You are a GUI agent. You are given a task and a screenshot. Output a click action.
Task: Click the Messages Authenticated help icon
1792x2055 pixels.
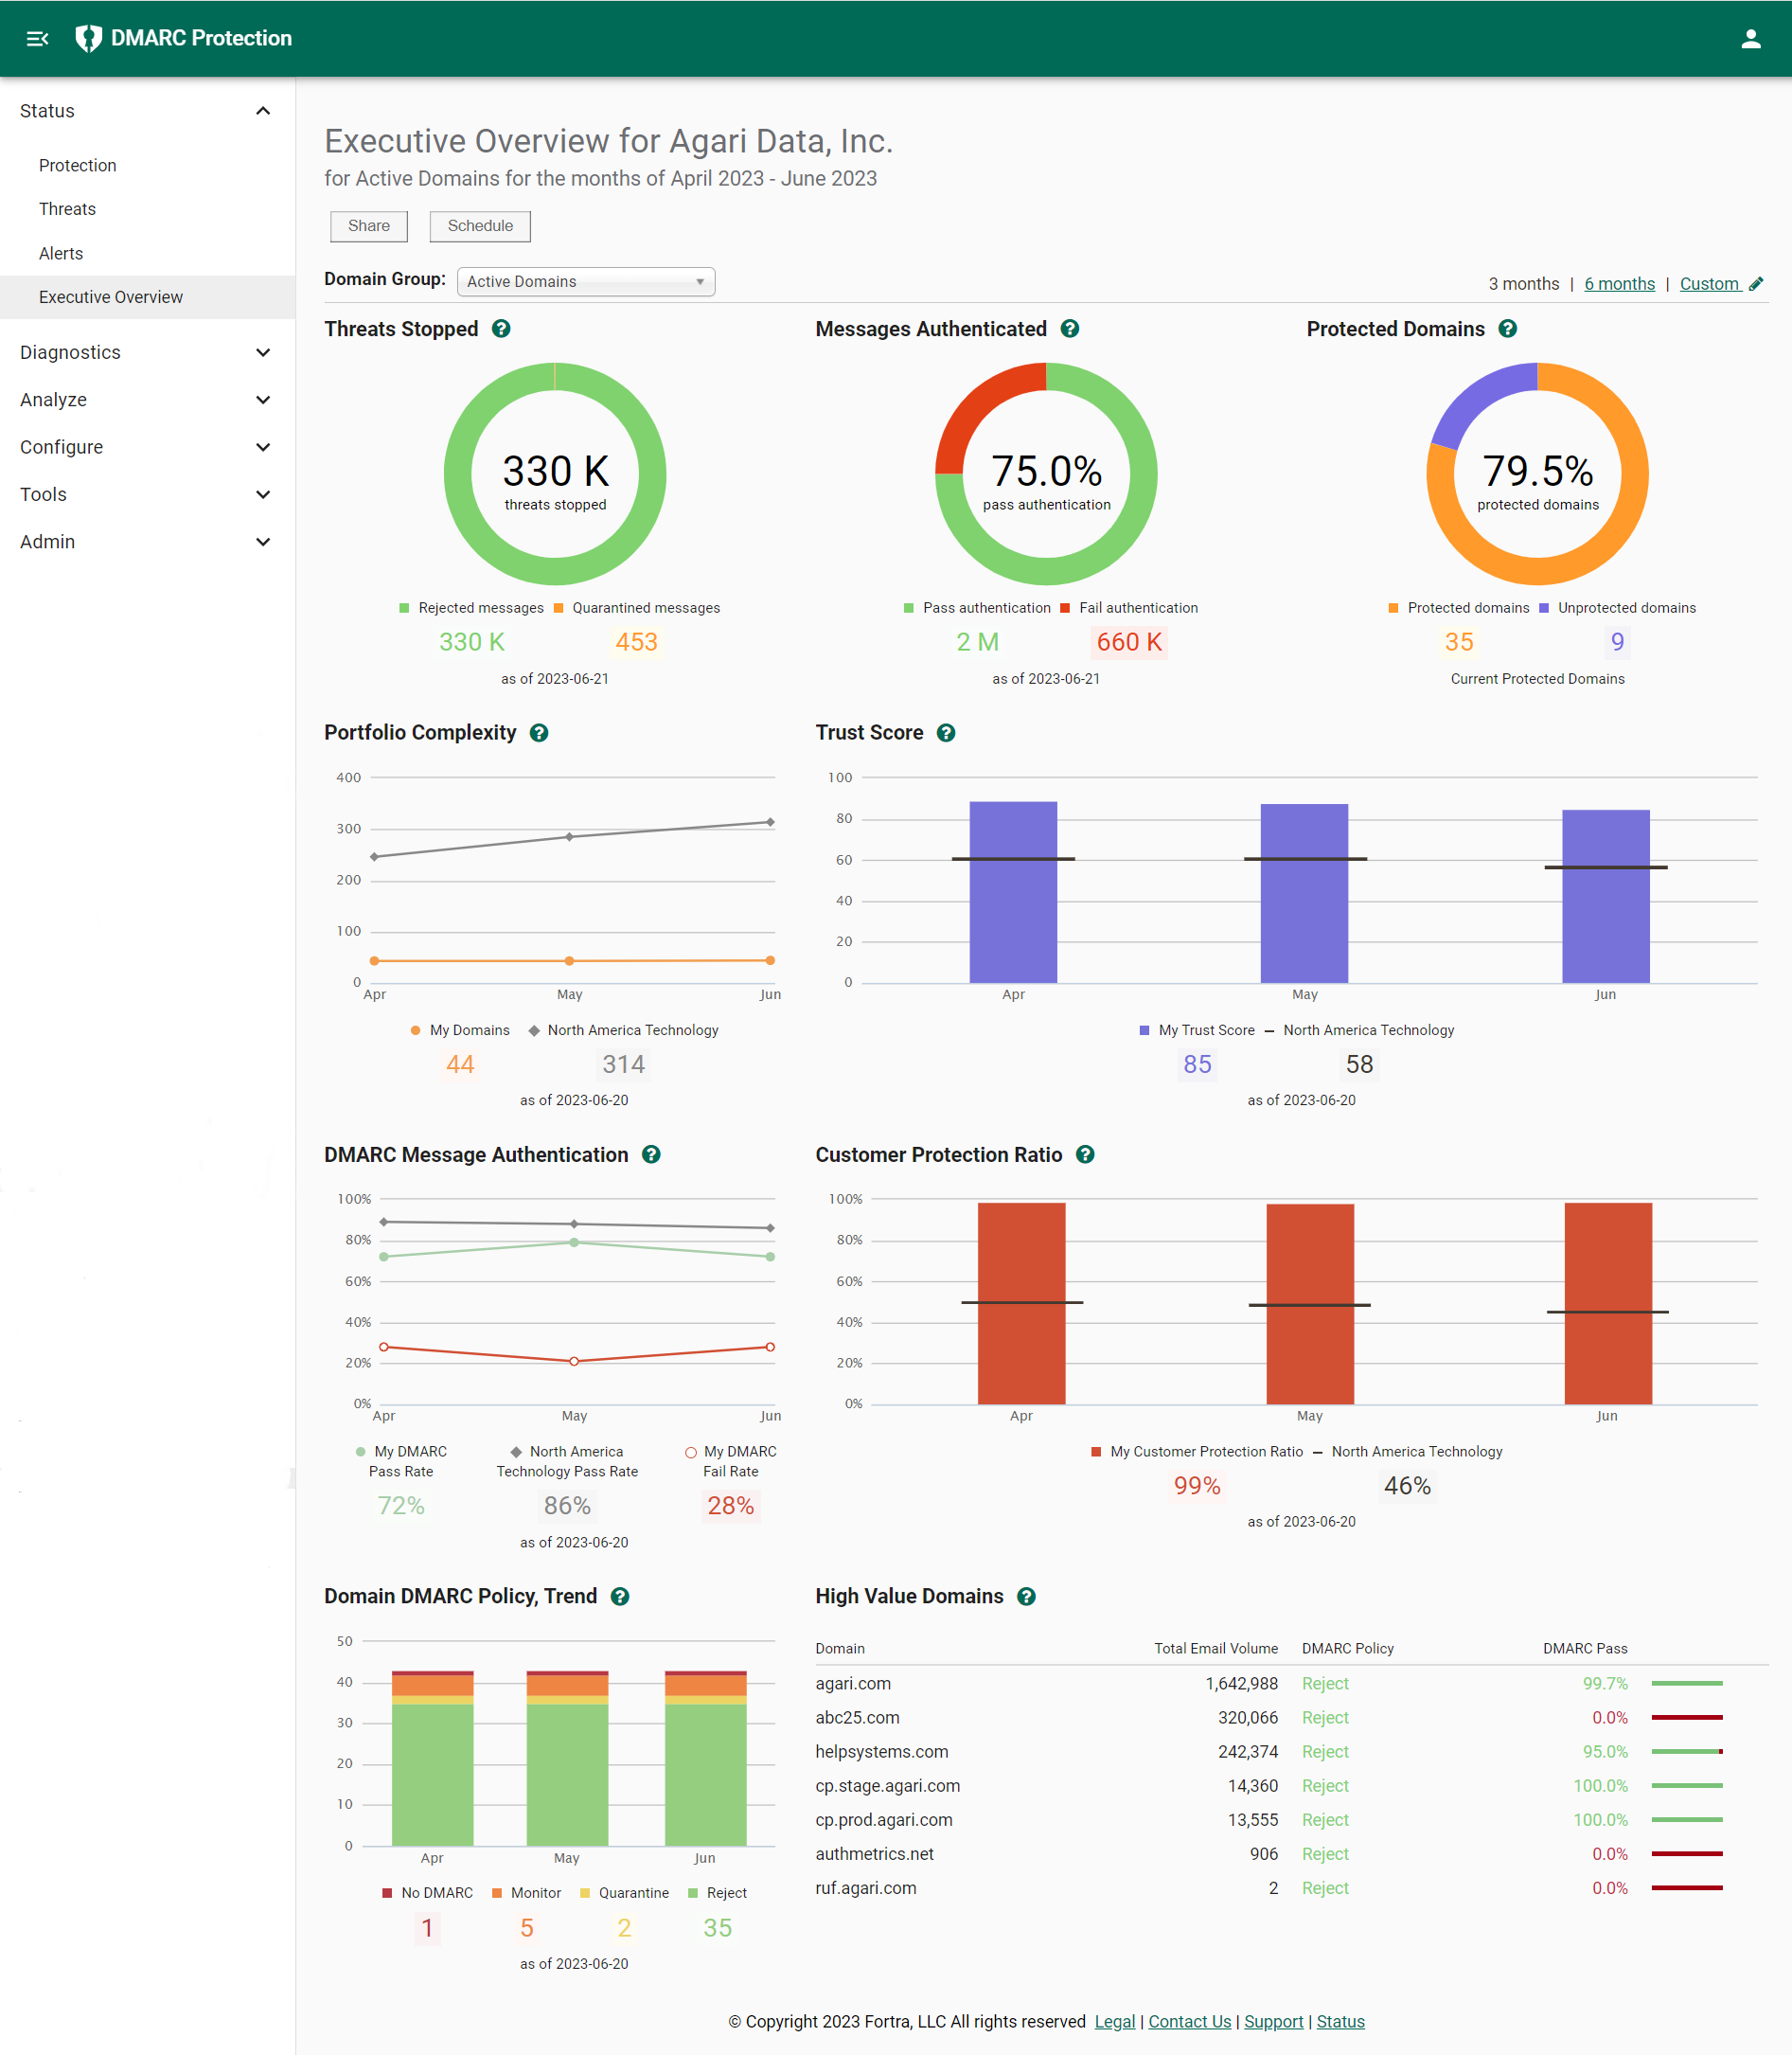1069,330
